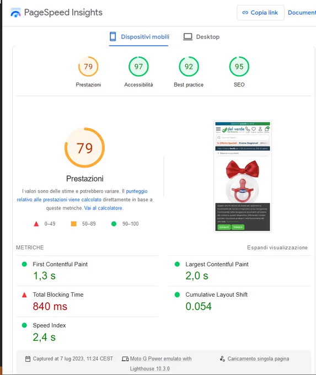Click the orange square 50–89 legend icon

click(x=74, y=224)
